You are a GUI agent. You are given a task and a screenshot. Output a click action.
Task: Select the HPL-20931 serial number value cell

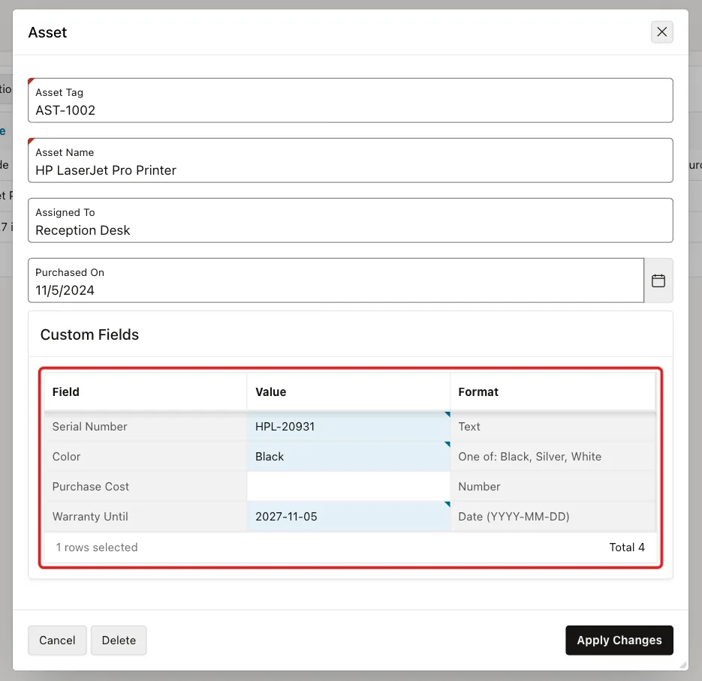coord(348,427)
